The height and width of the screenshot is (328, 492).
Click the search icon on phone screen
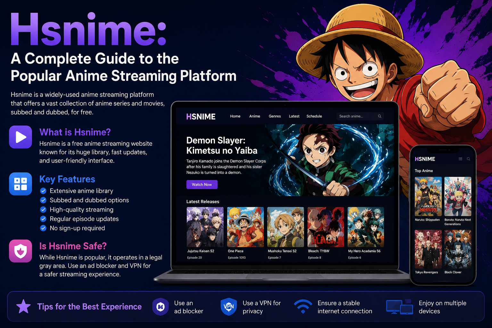(468, 159)
